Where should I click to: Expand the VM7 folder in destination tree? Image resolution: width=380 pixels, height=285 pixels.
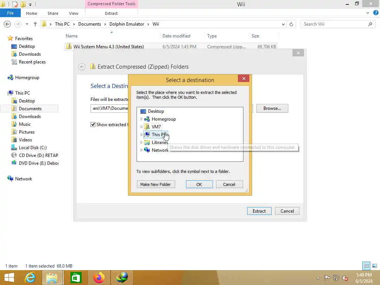click(x=141, y=127)
